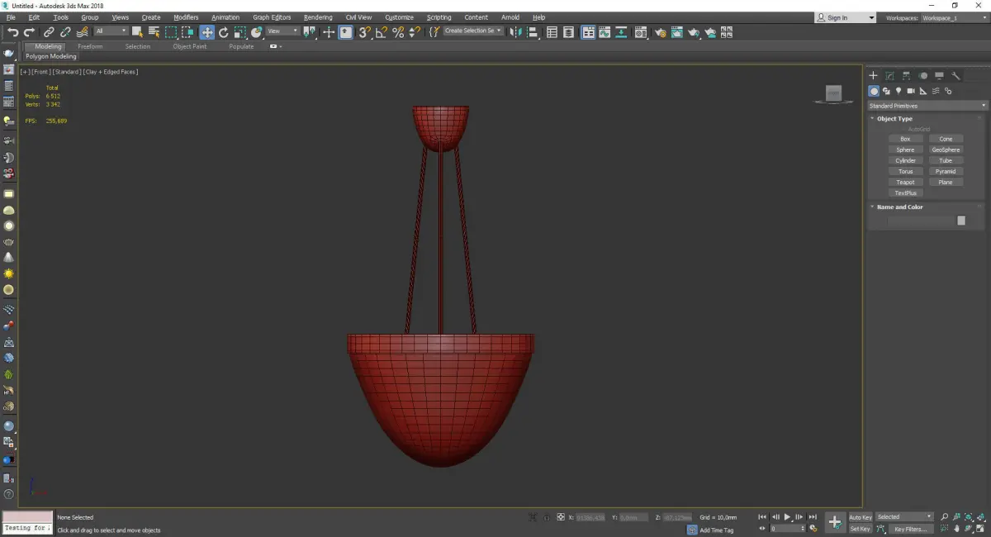Collapse the Object Type rollout
Image resolution: width=991 pixels, height=537 pixels.
tap(894, 119)
